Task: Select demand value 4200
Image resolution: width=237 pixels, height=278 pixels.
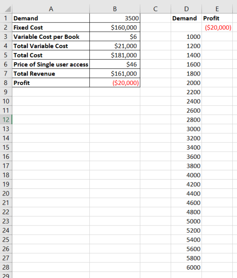Action: pyautogui.click(x=186, y=184)
